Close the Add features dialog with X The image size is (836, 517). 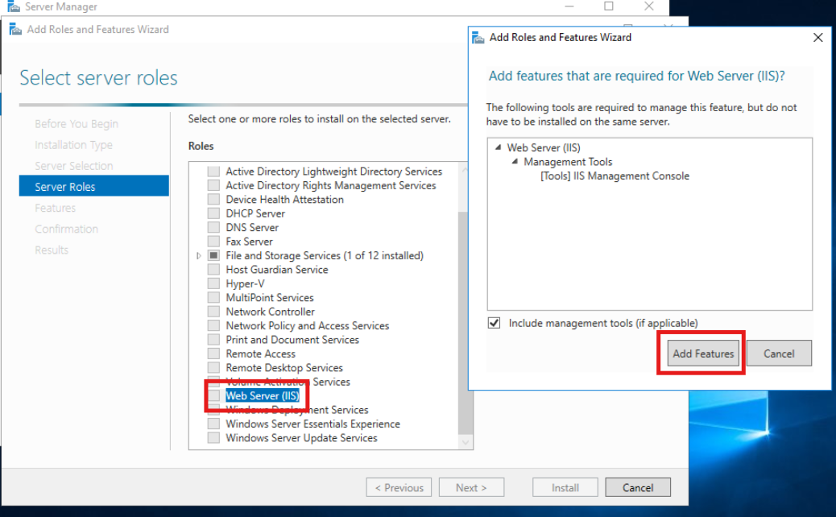click(817, 37)
